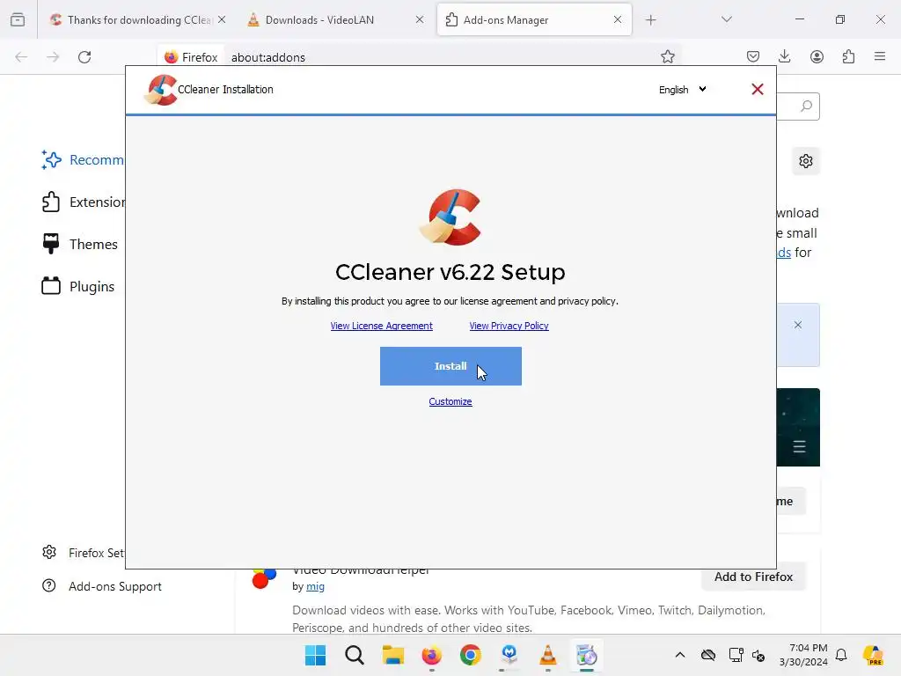The image size is (901, 676).
Task: Open VLC media player from taskbar
Action: click(x=547, y=655)
